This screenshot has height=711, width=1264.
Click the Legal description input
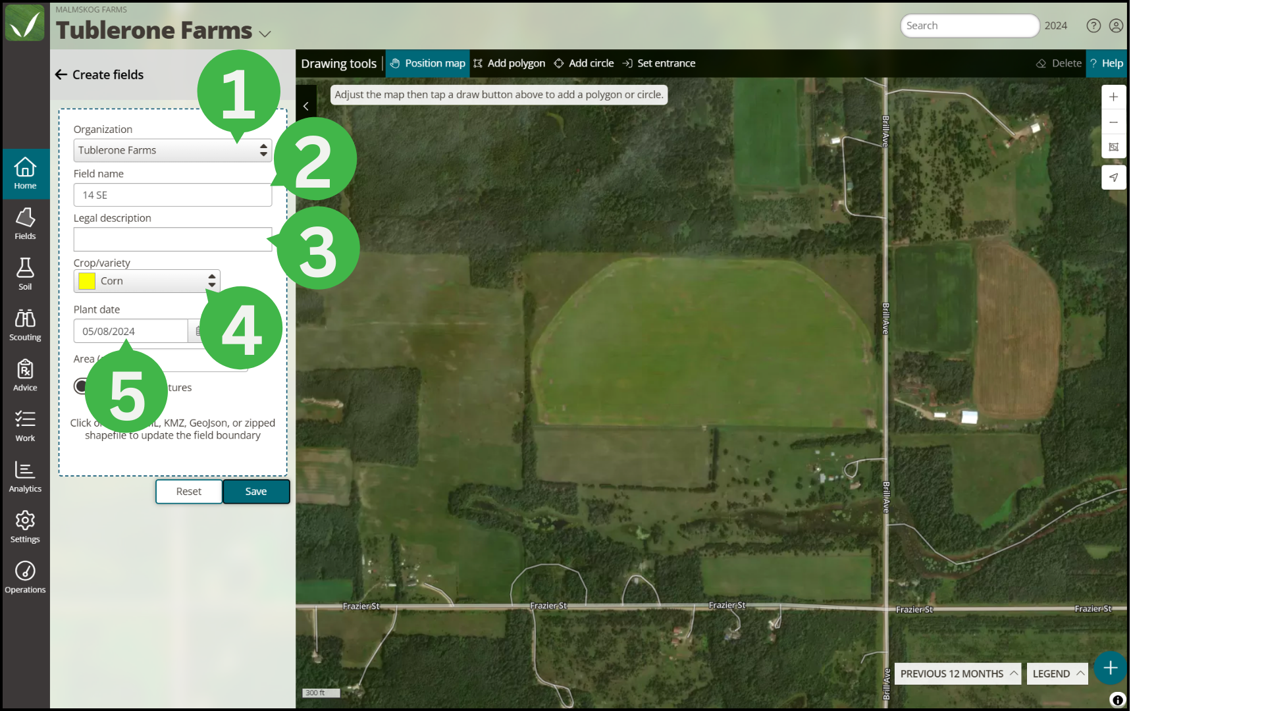coord(172,240)
